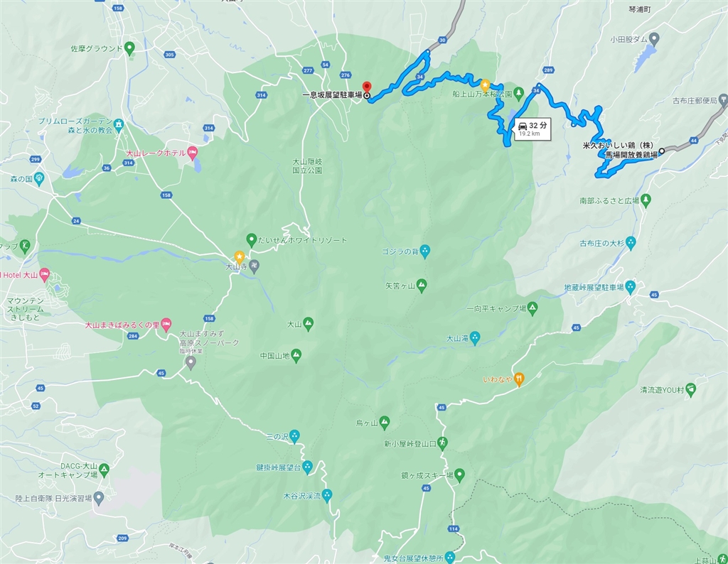Open the 森の国 teal marker

click(39, 178)
